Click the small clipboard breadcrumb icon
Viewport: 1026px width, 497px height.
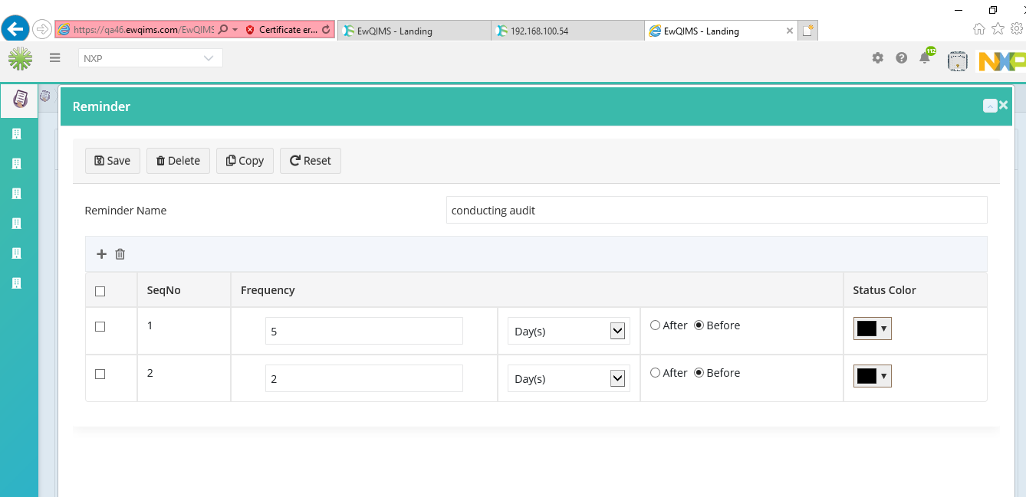(x=45, y=96)
